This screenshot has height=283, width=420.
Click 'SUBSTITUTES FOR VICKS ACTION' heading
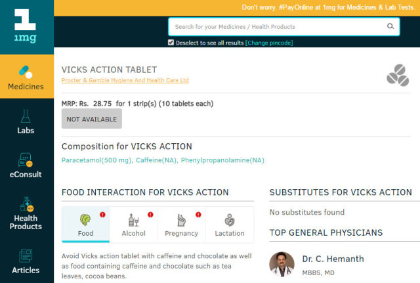pyautogui.click(x=341, y=192)
